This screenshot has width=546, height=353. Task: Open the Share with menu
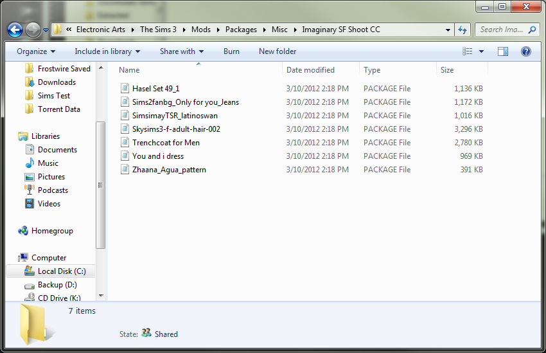click(181, 51)
